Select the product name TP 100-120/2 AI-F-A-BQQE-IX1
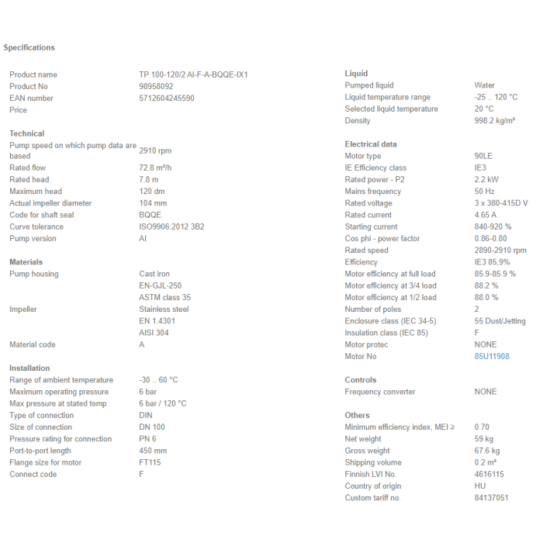Image resolution: width=543 pixels, height=543 pixels. (x=193, y=74)
